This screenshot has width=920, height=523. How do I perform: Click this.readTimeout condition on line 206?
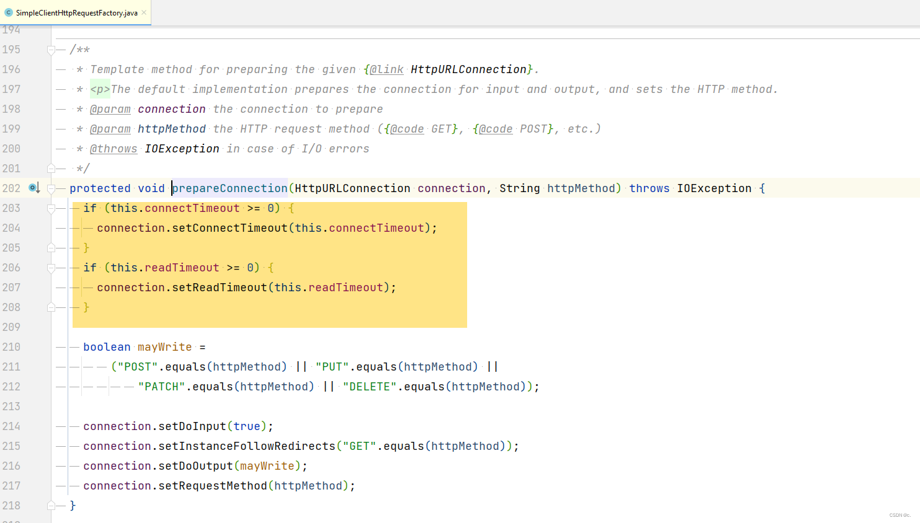click(x=165, y=268)
